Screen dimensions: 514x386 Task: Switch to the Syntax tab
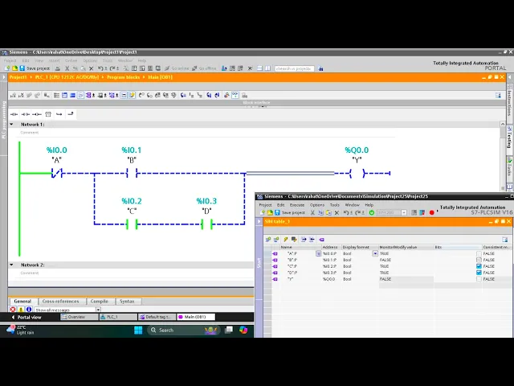click(x=127, y=301)
